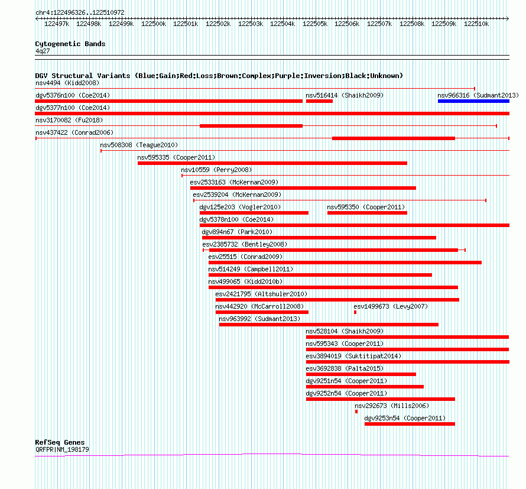
Task: Click the small red nsv292673 marker
Action: point(356,412)
